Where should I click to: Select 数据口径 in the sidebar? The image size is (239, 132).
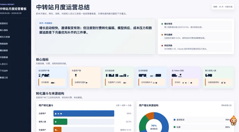coord(4,78)
